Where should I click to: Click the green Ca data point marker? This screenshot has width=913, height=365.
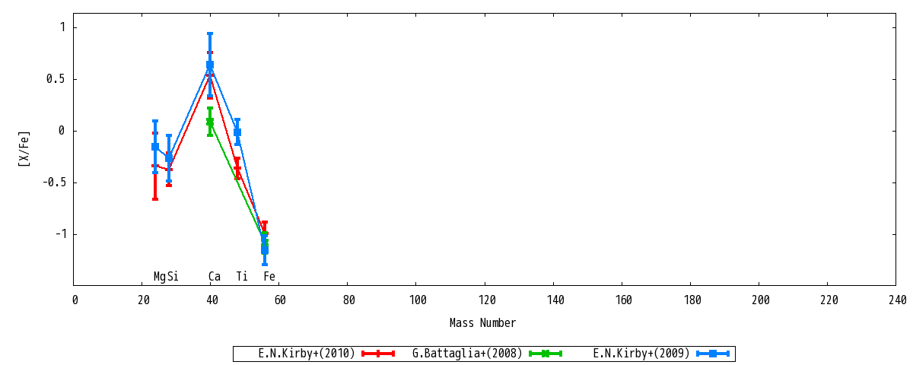210,122
